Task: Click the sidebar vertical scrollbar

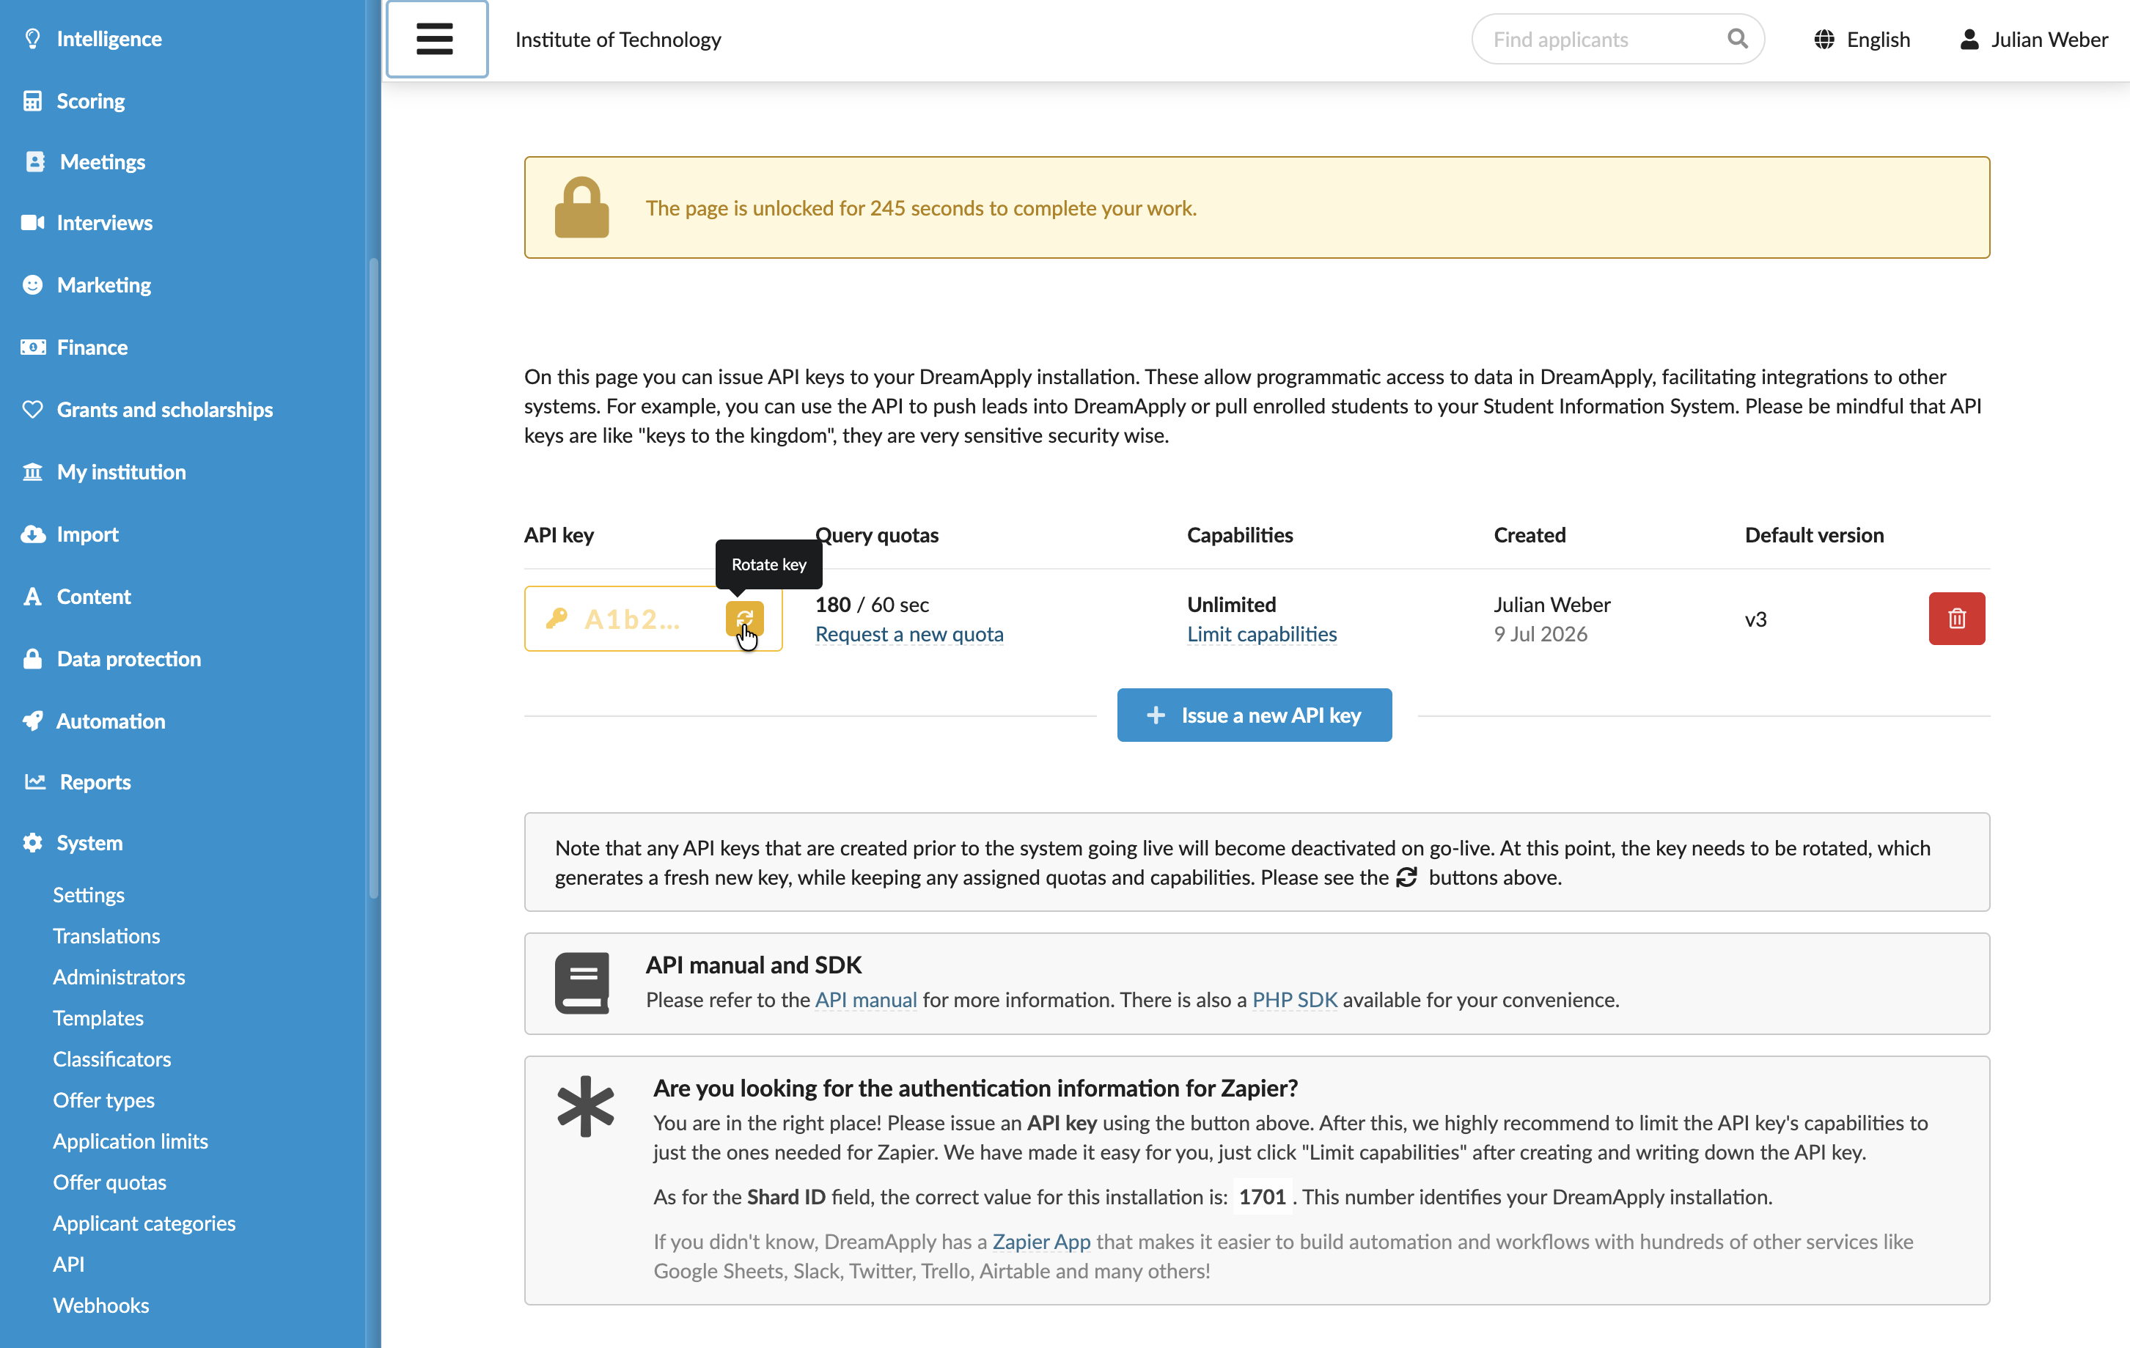Action: click(373, 579)
